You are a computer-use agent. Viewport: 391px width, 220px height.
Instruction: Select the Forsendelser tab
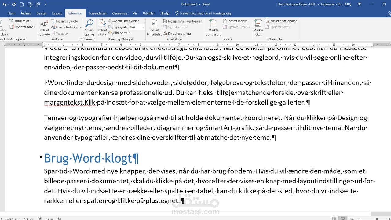tap(97, 13)
